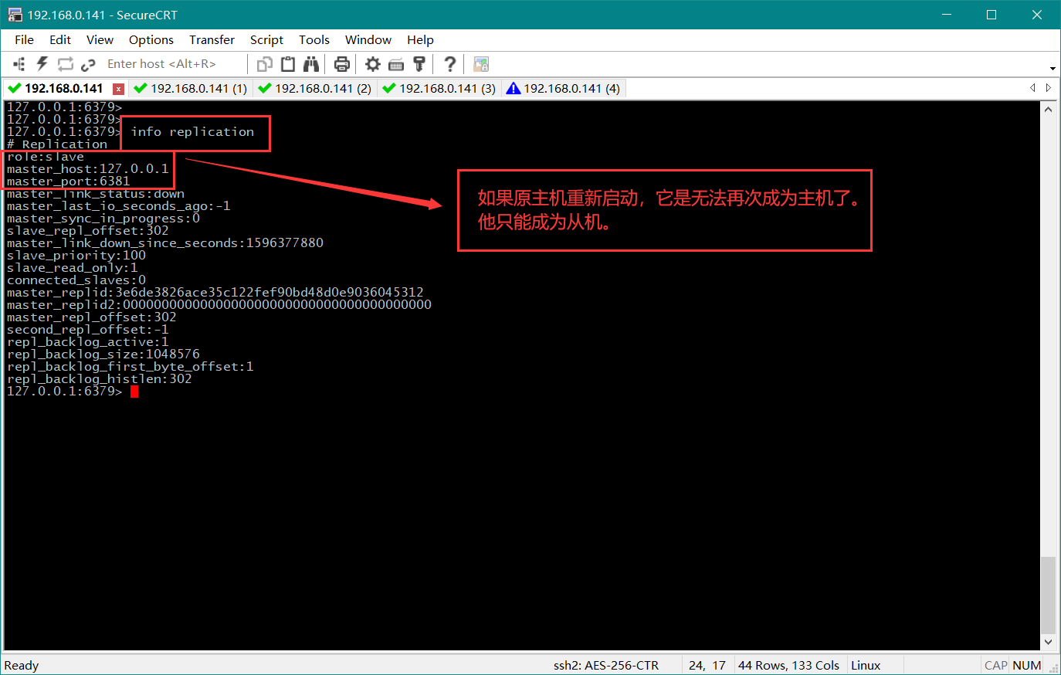Click the Print icon

(x=342, y=64)
